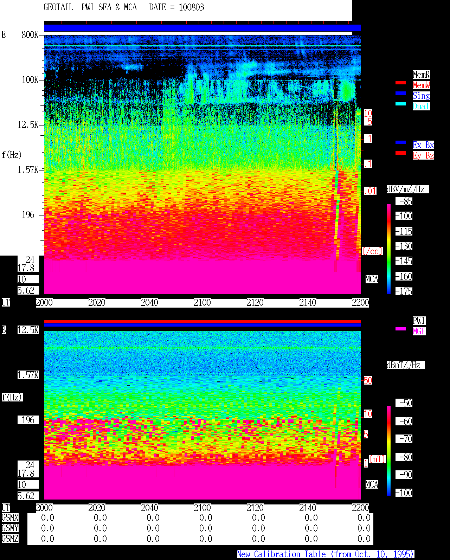450x560 pixels.
Task: Click the -85 color scale value
Action: tap(404, 201)
